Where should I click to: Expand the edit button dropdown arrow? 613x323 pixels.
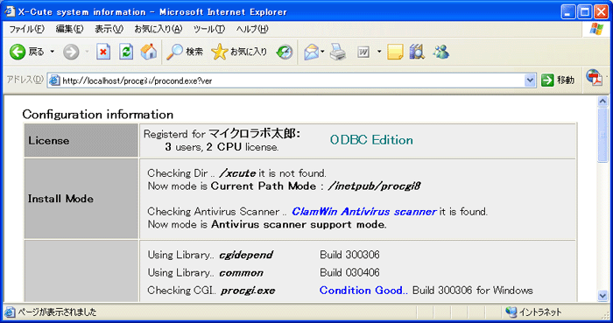click(379, 51)
